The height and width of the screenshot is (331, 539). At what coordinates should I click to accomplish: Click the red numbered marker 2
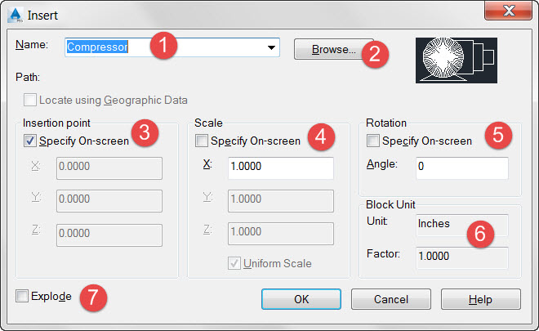click(376, 54)
